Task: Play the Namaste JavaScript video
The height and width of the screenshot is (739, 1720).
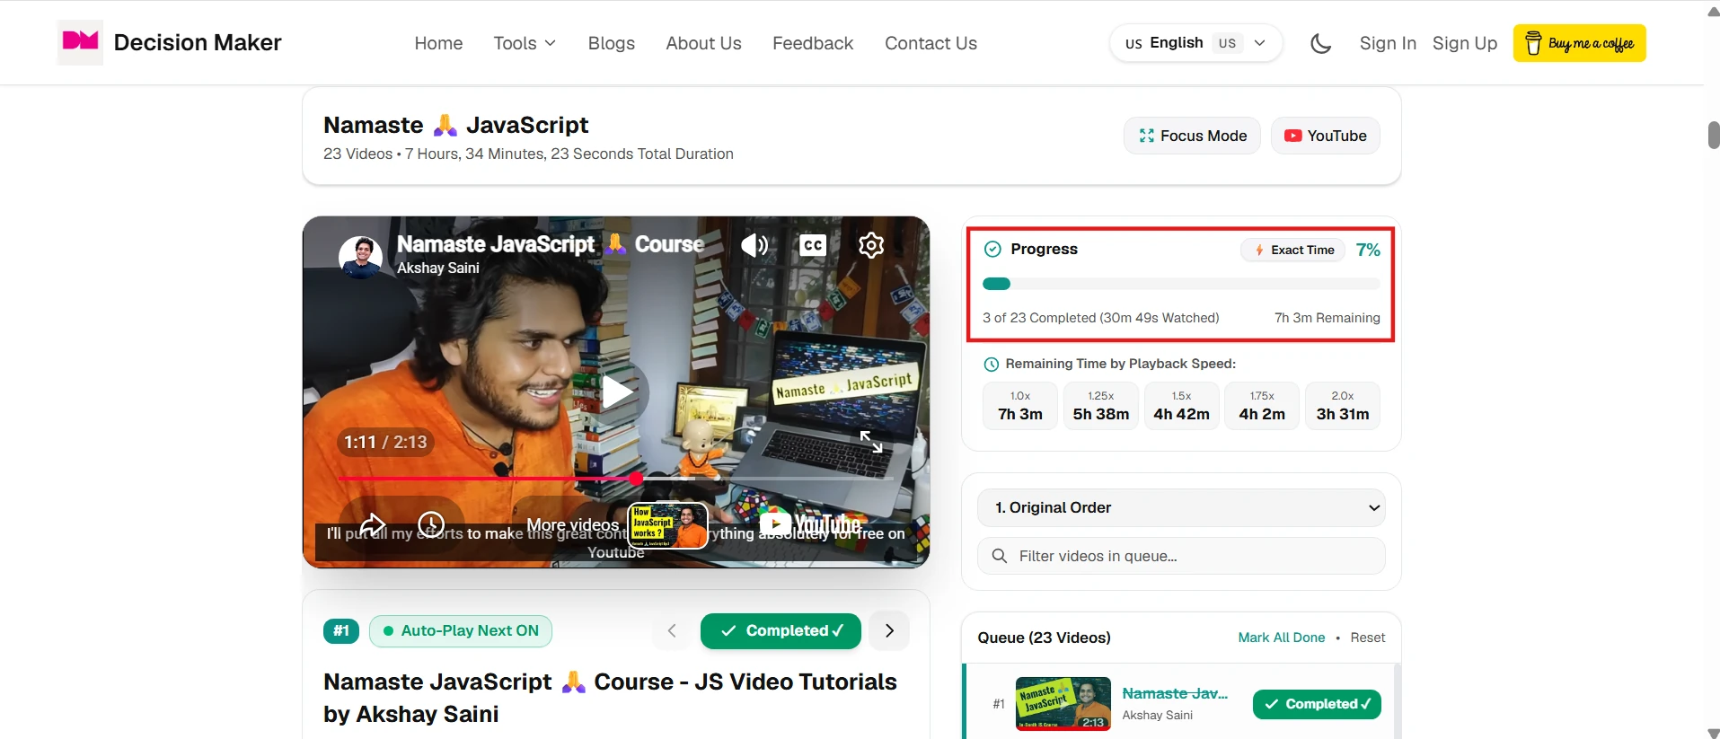Action: pos(616,391)
